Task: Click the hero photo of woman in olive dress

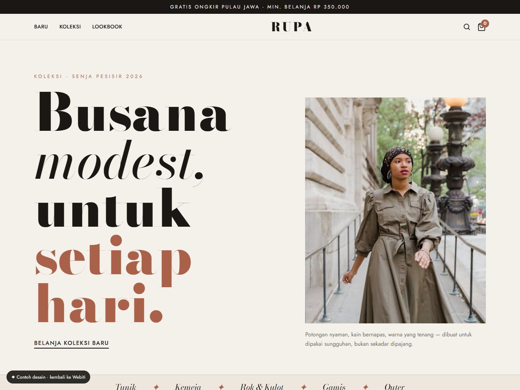Action: tap(395, 210)
